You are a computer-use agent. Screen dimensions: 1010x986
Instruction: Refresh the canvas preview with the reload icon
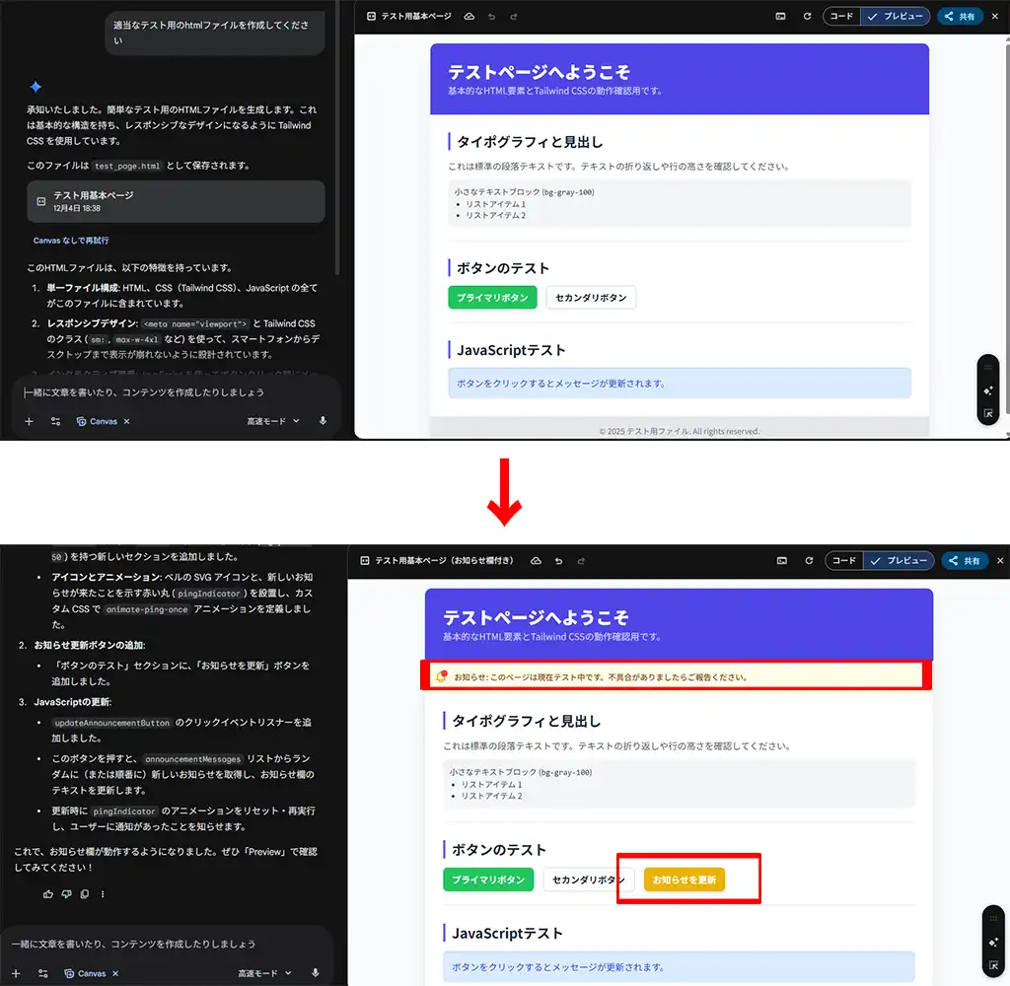point(805,16)
